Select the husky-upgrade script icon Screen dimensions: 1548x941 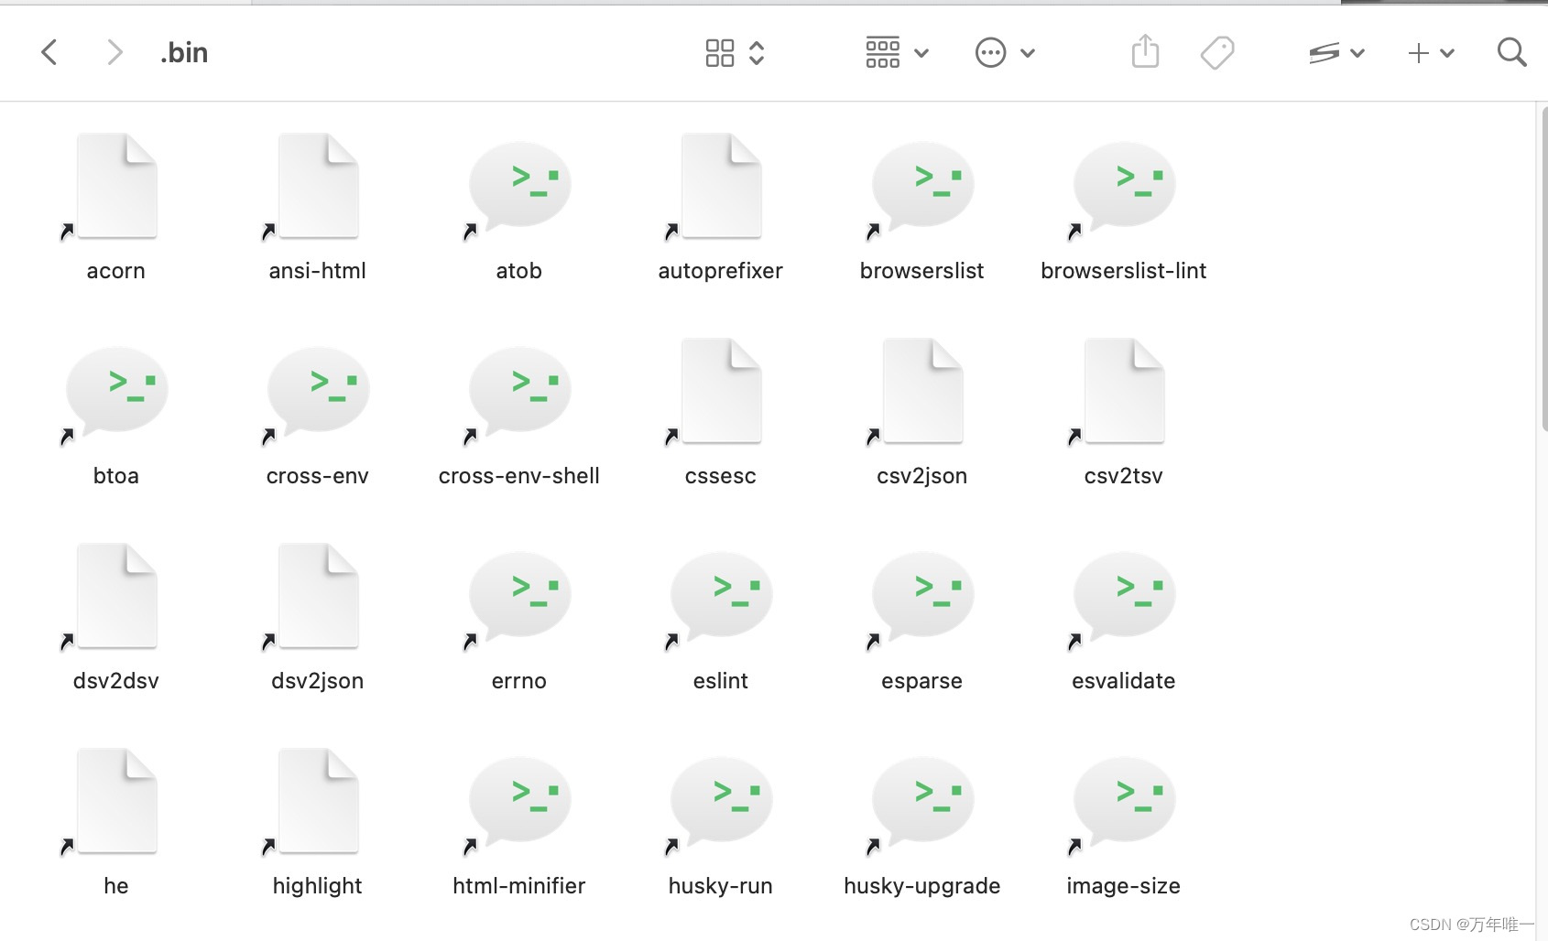pos(922,801)
